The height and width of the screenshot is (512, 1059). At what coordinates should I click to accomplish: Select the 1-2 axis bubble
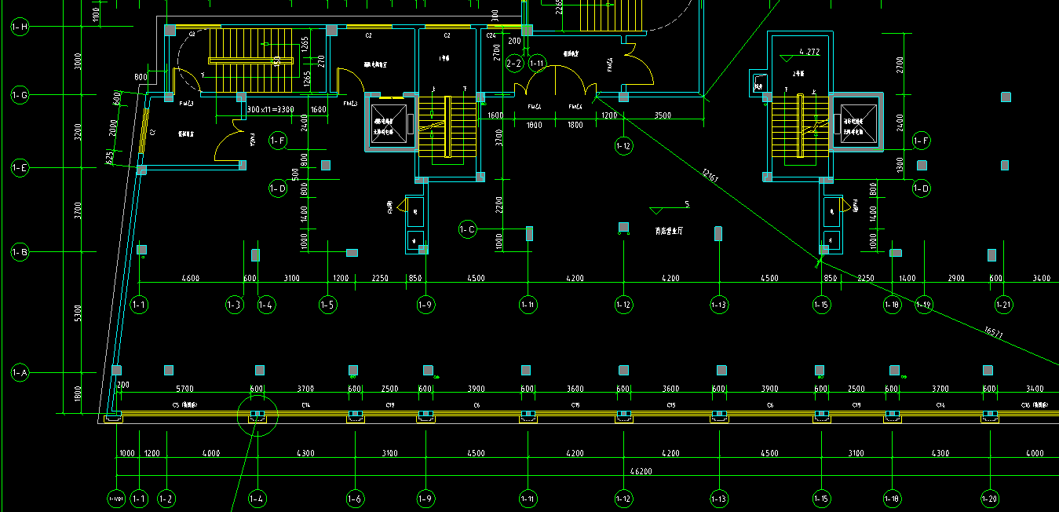tap(166, 498)
